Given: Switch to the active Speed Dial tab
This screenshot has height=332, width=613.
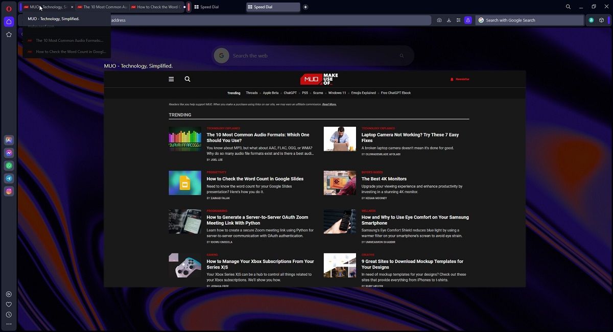Looking at the screenshot, I should [273, 7].
